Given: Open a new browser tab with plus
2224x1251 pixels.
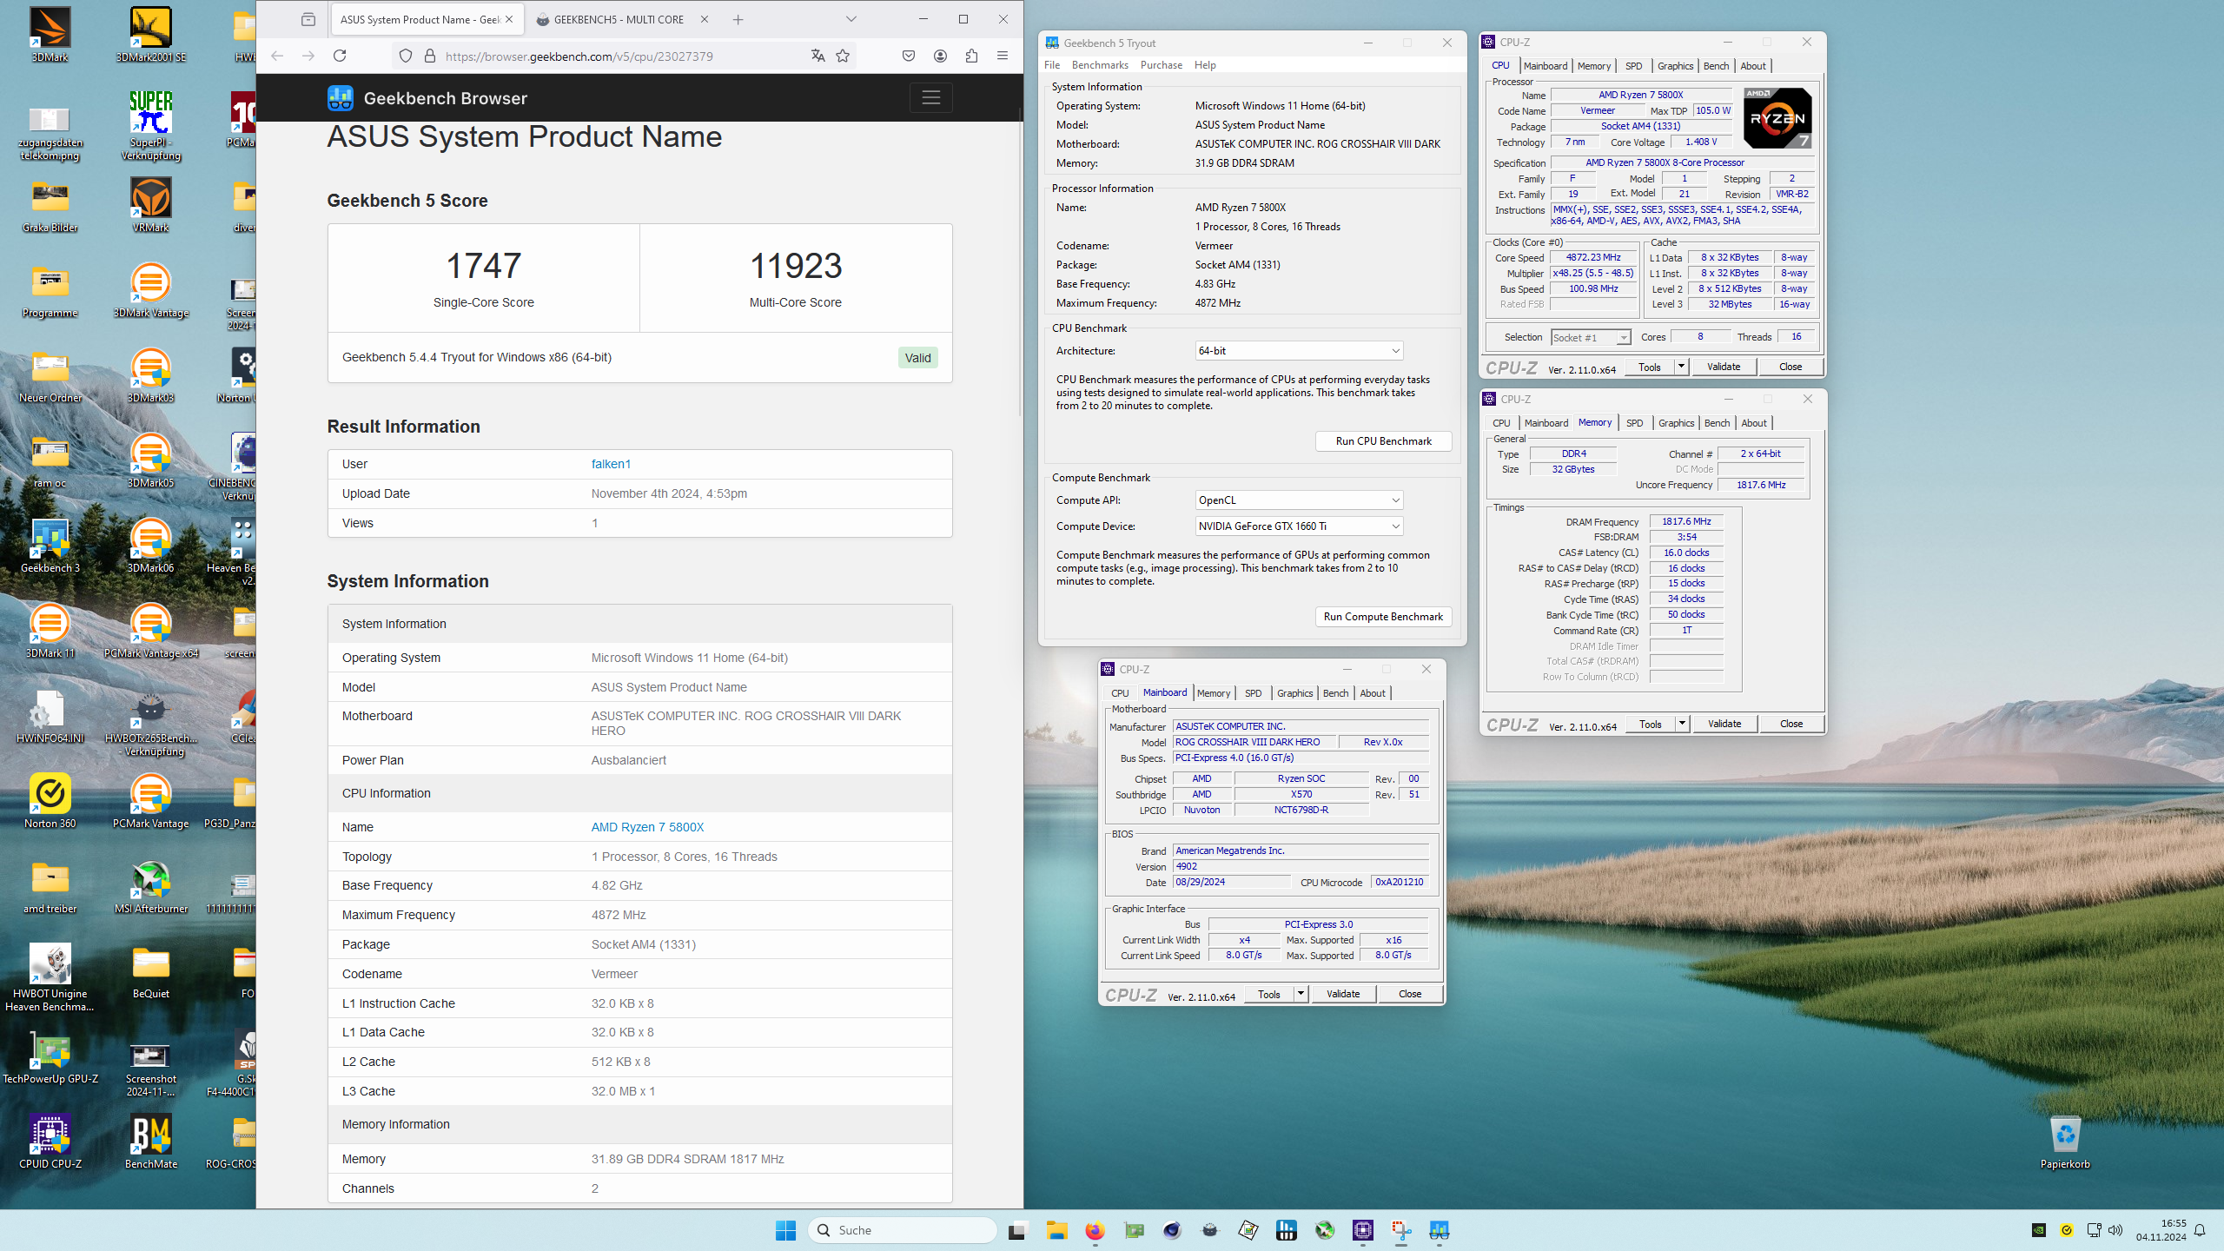Looking at the screenshot, I should pos(738,19).
